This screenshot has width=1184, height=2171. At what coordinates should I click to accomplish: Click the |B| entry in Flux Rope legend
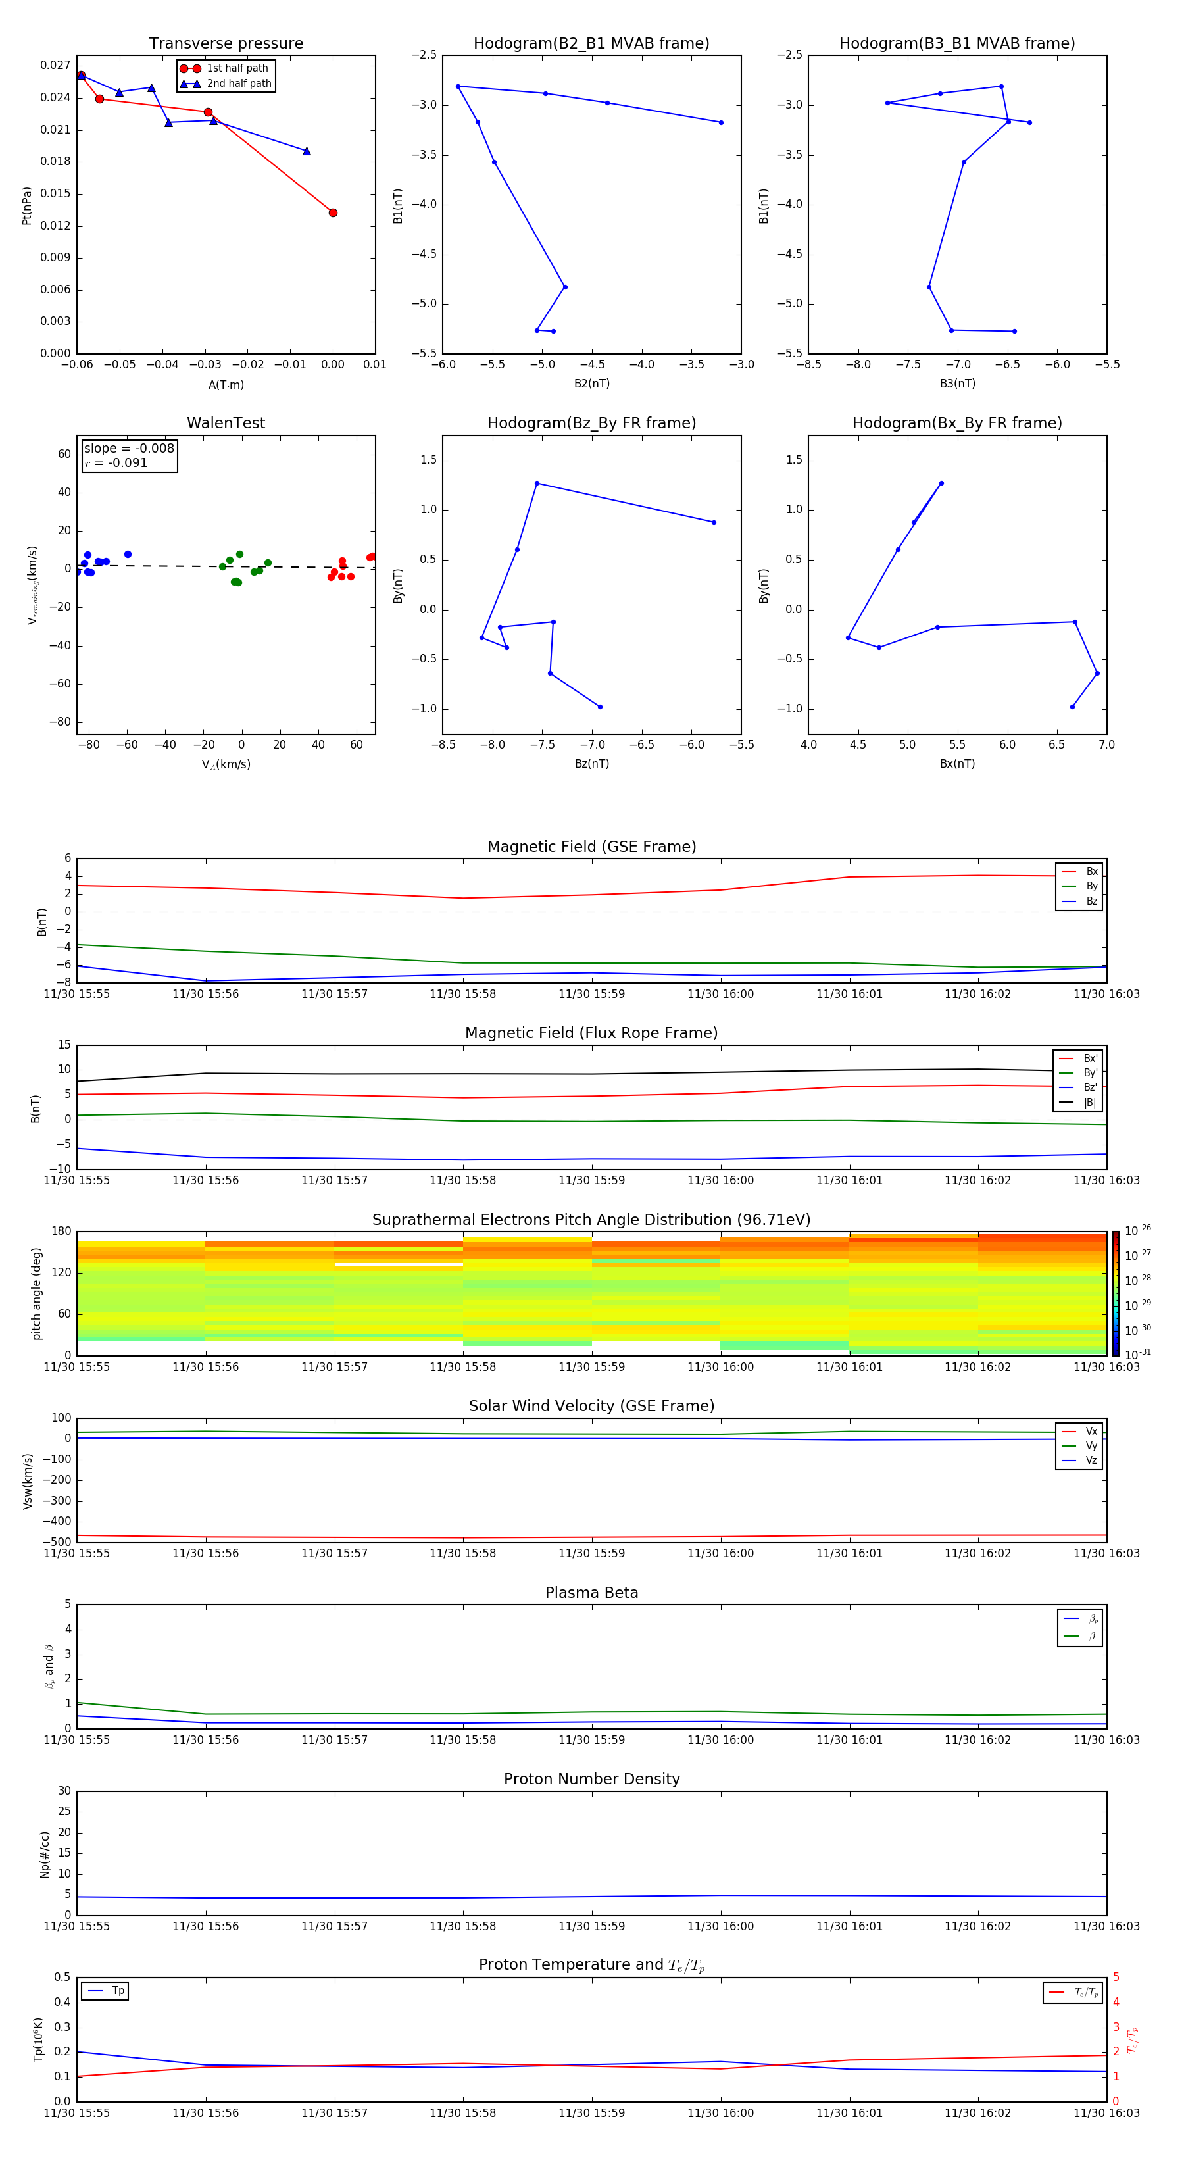pyautogui.click(x=1078, y=1103)
